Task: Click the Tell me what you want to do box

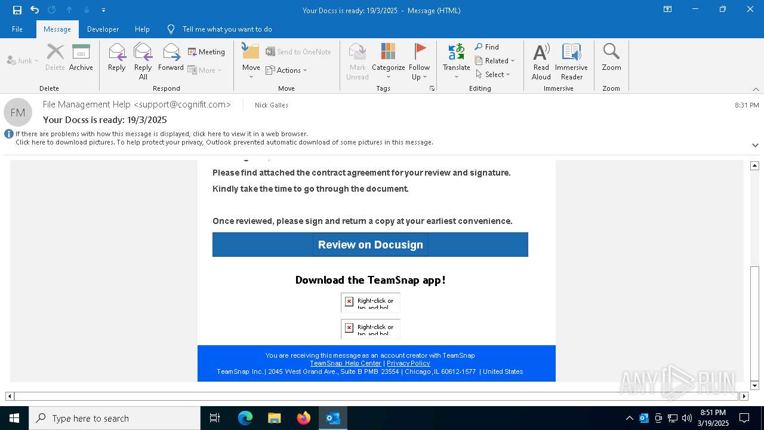Action: (227, 29)
